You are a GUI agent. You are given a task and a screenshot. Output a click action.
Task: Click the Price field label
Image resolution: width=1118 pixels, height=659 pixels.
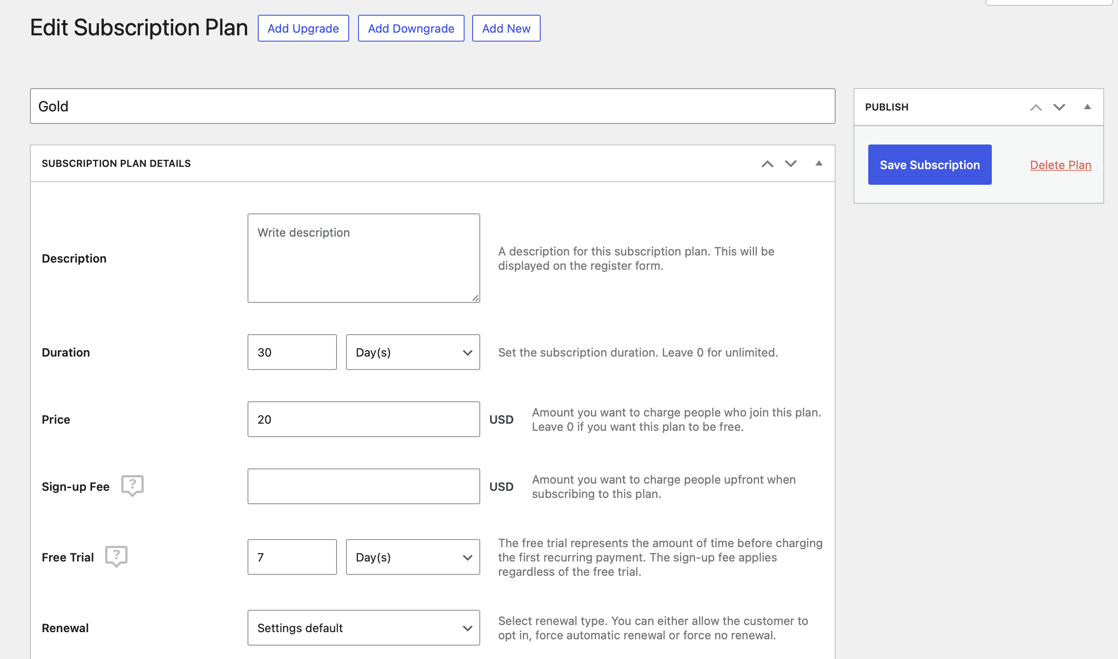(56, 420)
